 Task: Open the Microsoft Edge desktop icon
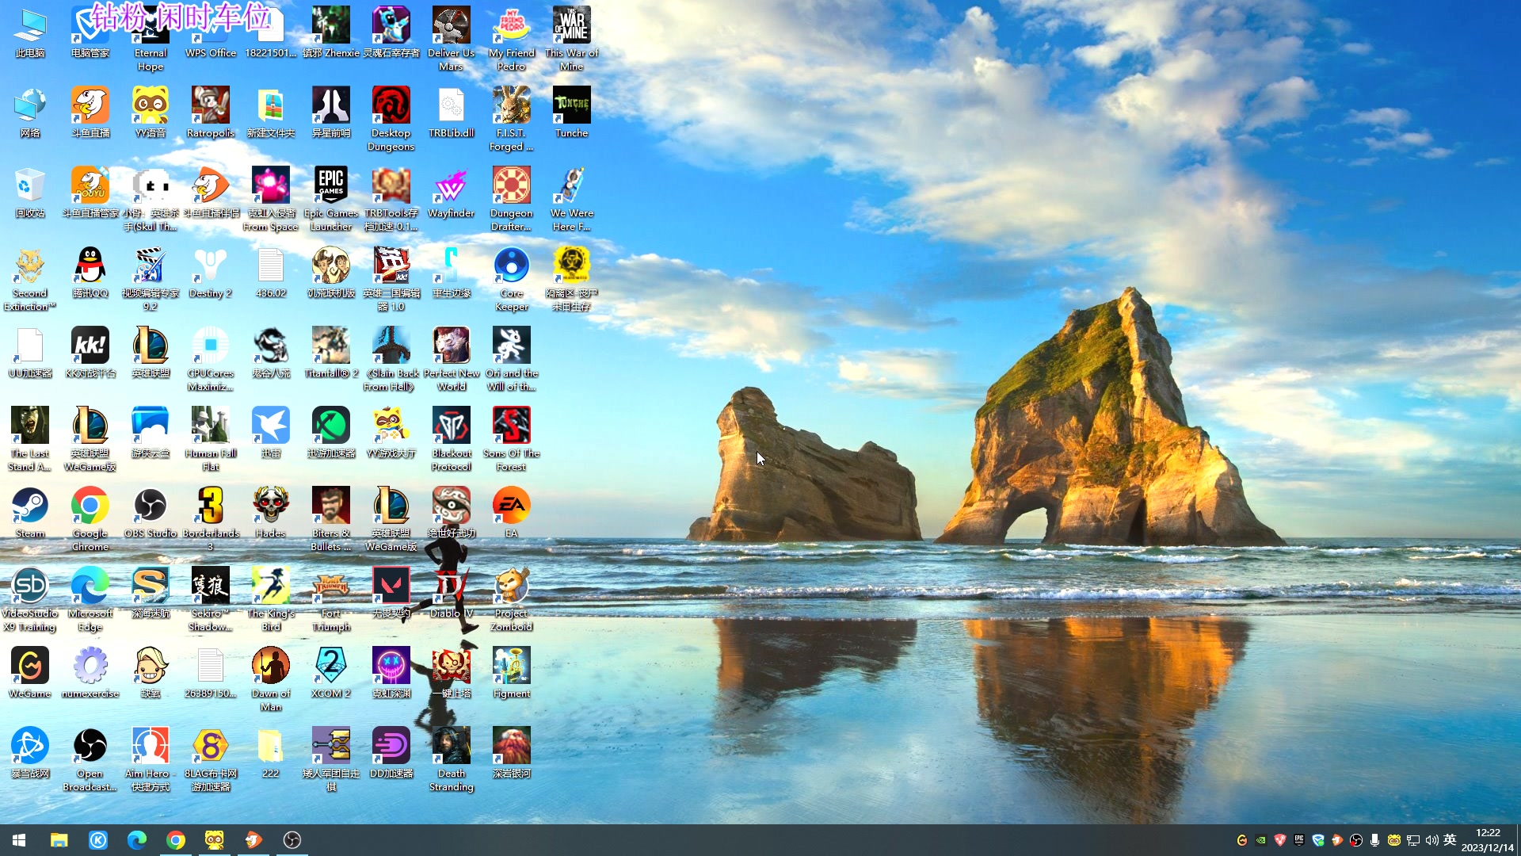click(90, 599)
